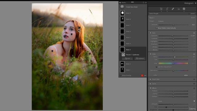Toggle the Effects section eye visibility
The height and width of the screenshot is (111, 197).
(x=194, y=88)
